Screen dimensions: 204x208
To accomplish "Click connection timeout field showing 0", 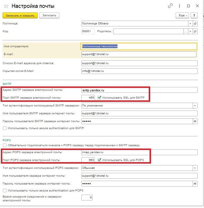I will tap(87, 198).
